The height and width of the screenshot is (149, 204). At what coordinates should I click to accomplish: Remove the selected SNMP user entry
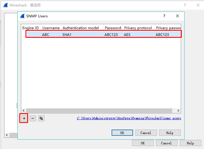33,118
